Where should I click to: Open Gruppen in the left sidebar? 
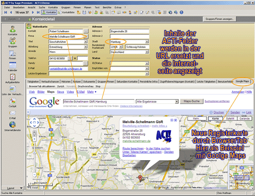click(12, 42)
